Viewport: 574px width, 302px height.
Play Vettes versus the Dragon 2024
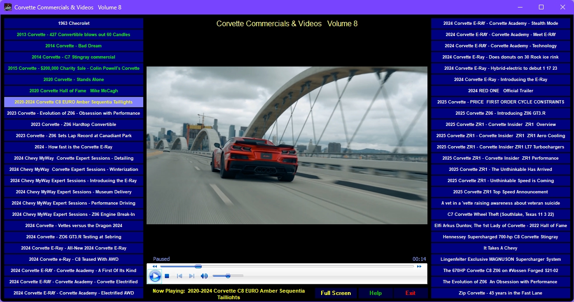[x=74, y=226]
